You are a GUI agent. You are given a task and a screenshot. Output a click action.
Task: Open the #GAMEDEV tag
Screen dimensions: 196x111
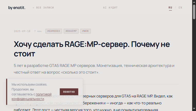click(54, 31)
